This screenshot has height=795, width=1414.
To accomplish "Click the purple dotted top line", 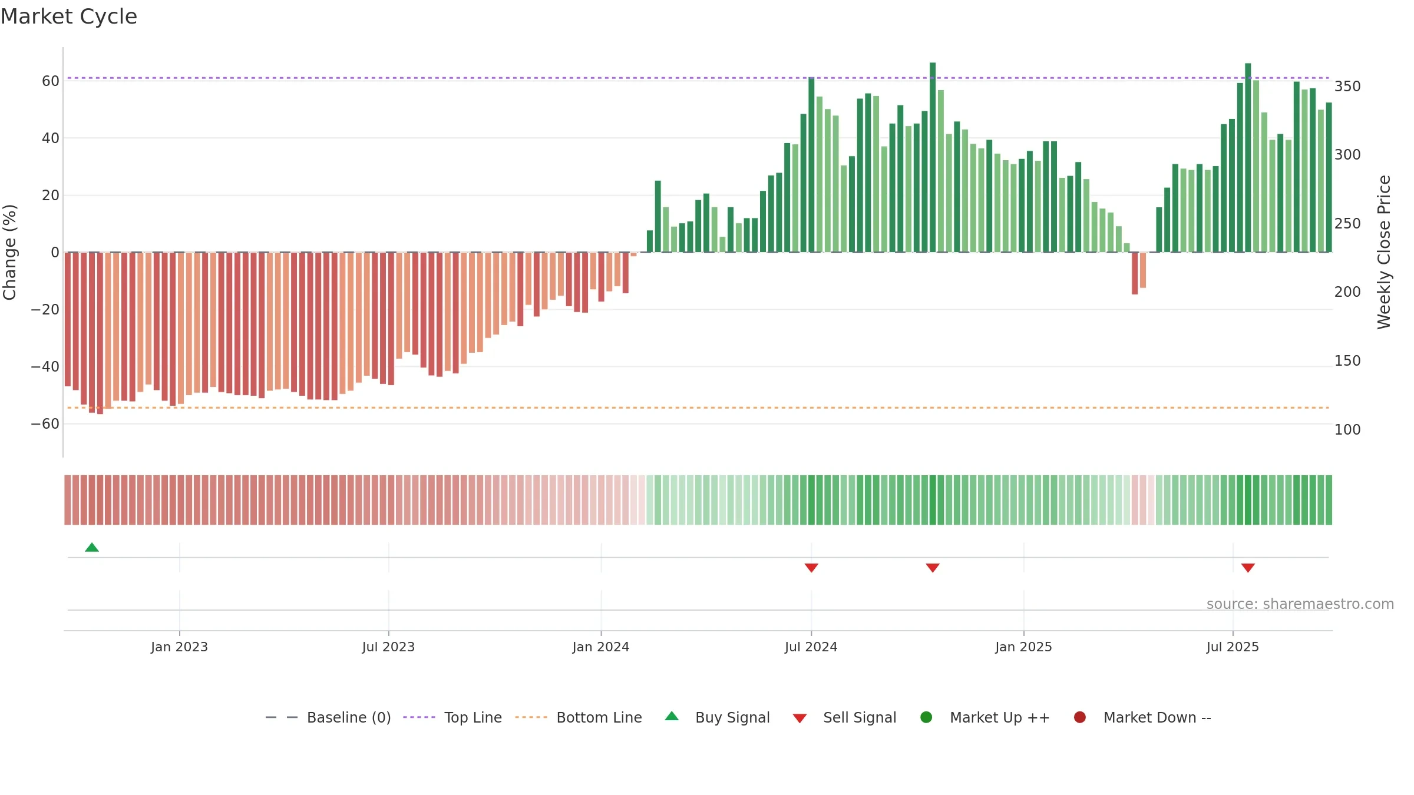I will pyautogui.click(x=698, y=78).
